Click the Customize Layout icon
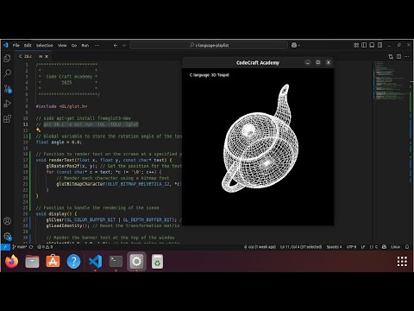This screenshot has width=414, height=311. point(356,45)
